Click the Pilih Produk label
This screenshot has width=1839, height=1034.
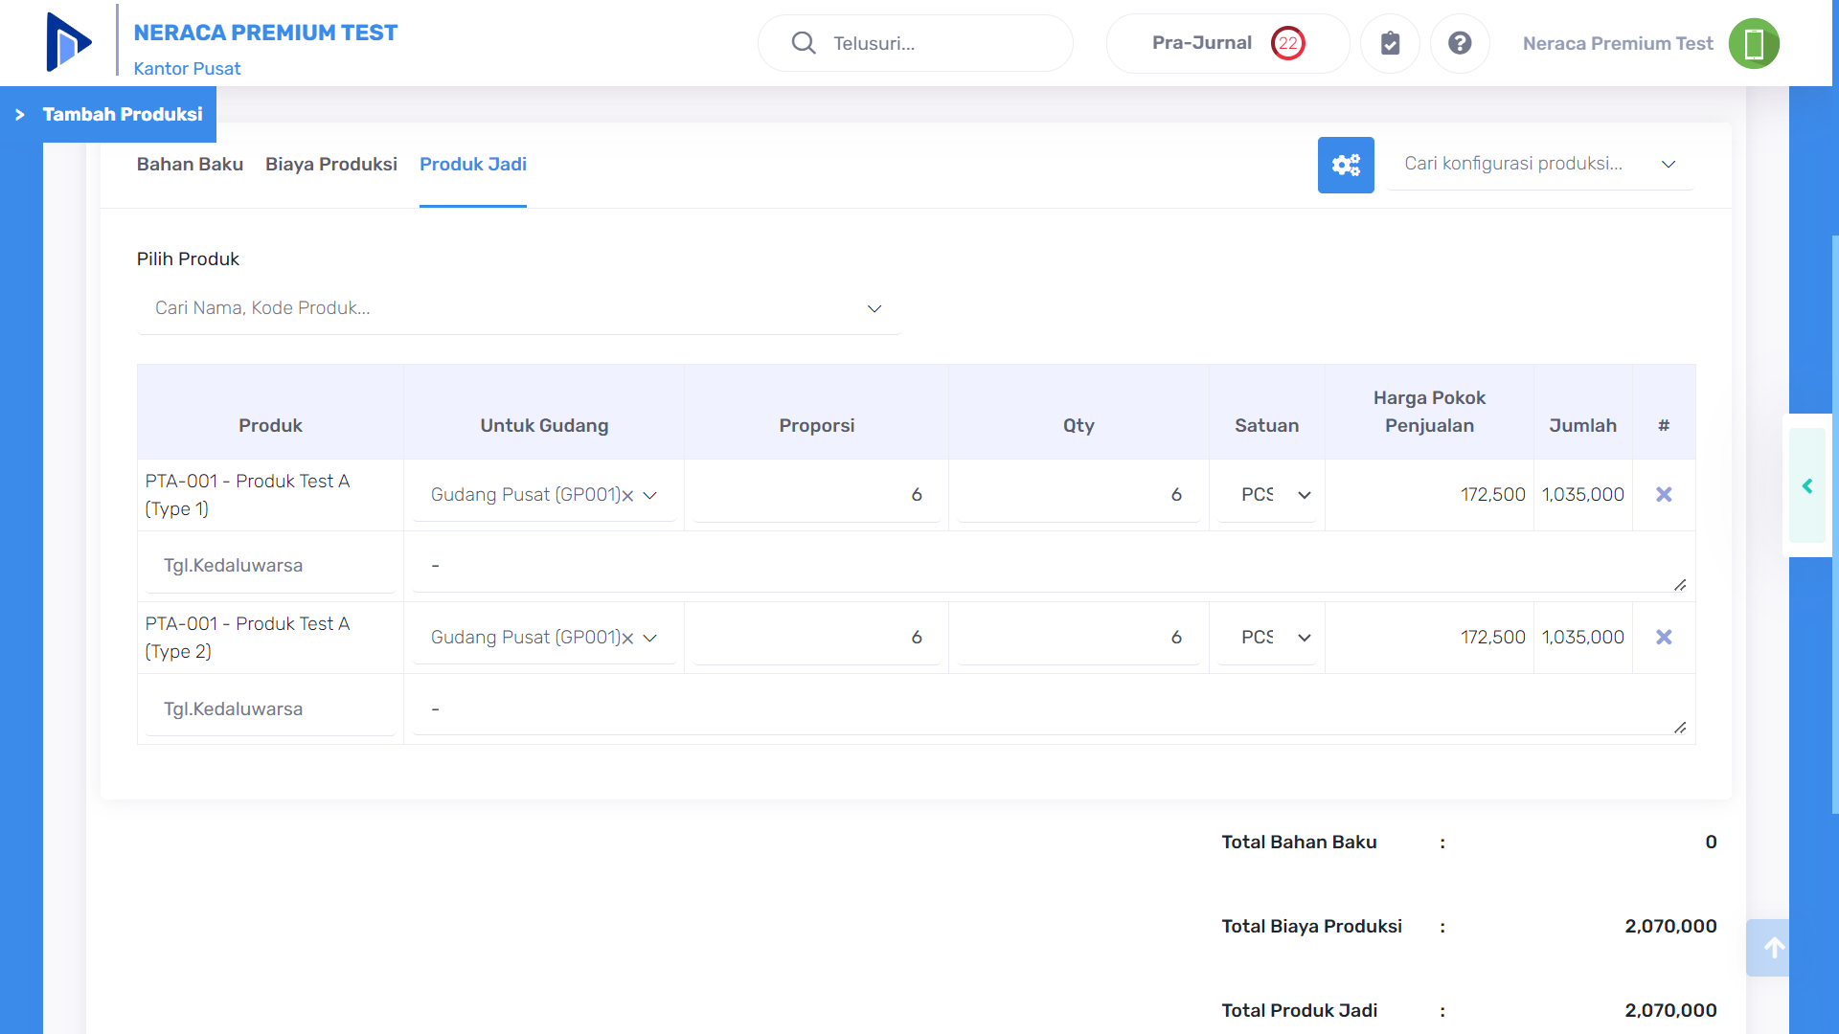click(188, 258)
